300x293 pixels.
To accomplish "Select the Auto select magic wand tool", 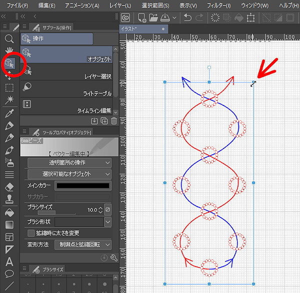I will point(9,100).
